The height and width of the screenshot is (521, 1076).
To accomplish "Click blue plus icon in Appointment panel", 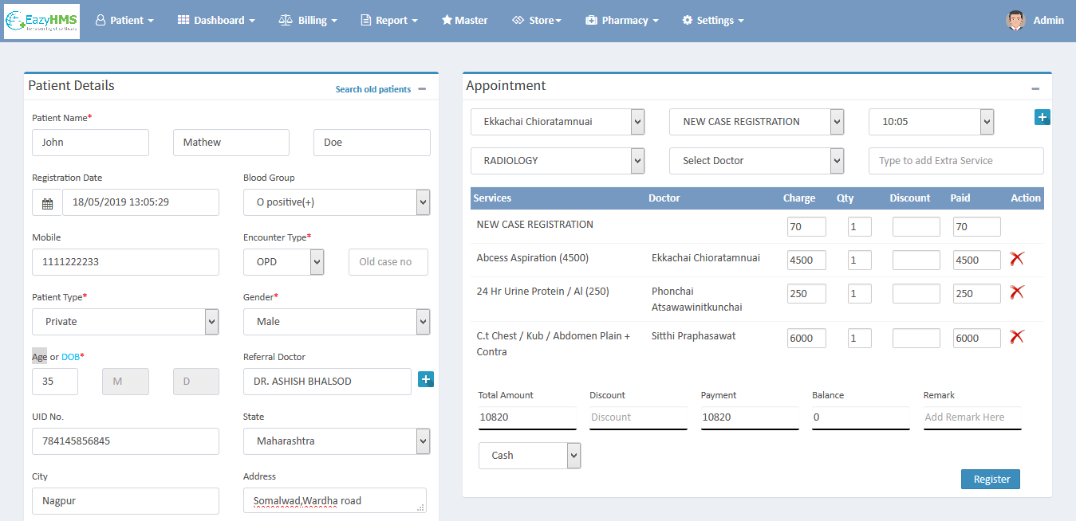I will [x=1042, y=118].
